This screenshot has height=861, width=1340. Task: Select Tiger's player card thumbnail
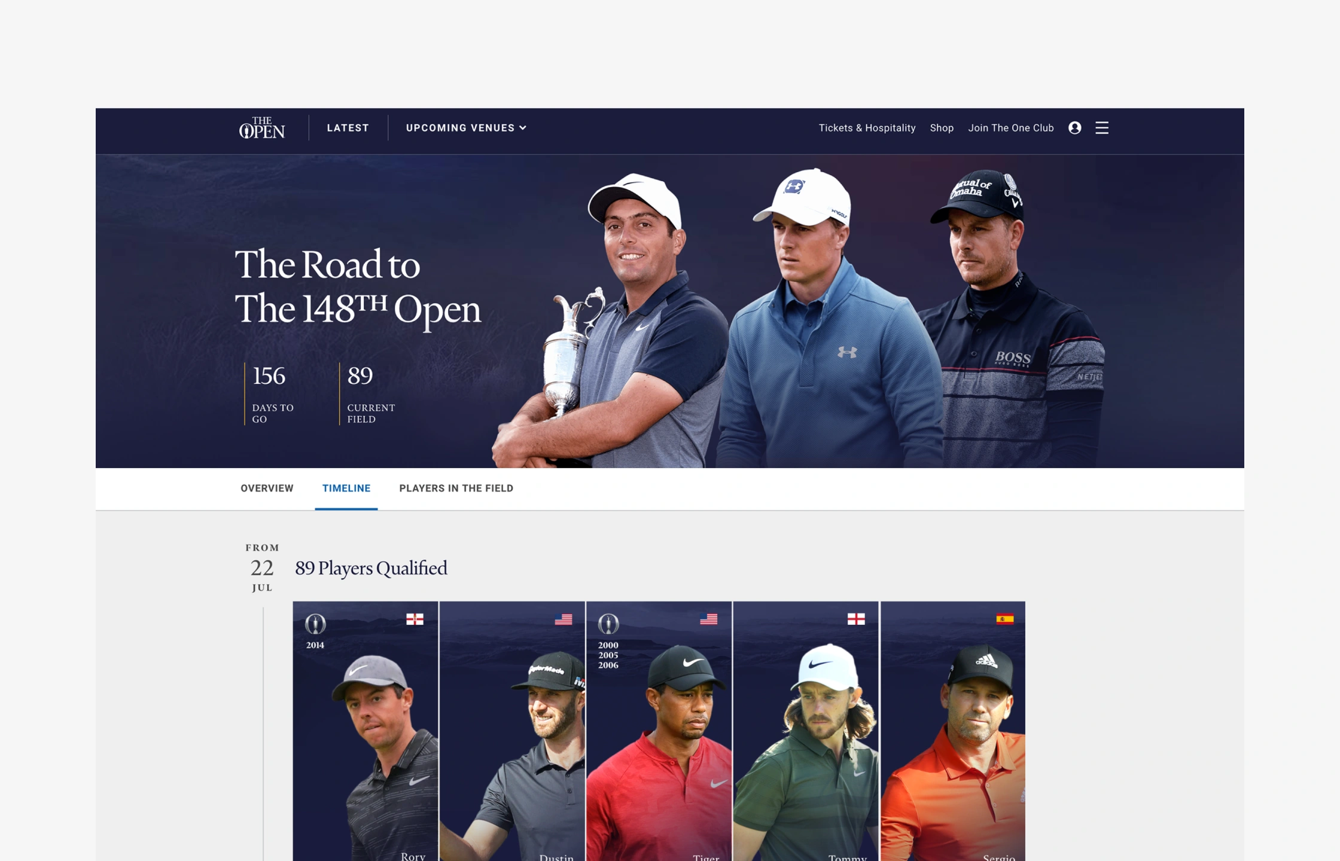click(659, 731)
